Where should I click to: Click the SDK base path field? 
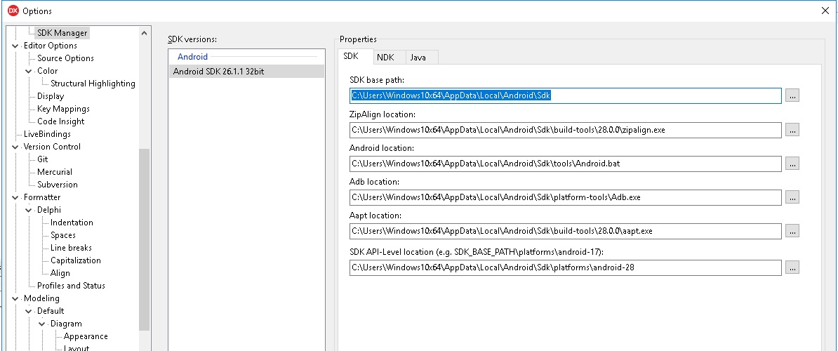(566, 95)
